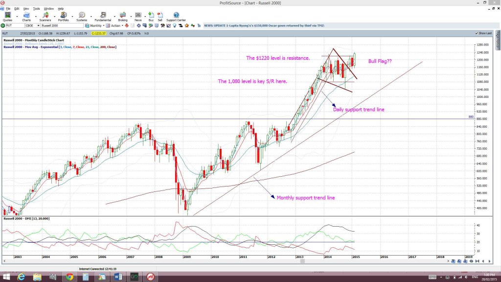
Task: Click the lightbulb icon in chart toolbar
Action: point(175,25)
